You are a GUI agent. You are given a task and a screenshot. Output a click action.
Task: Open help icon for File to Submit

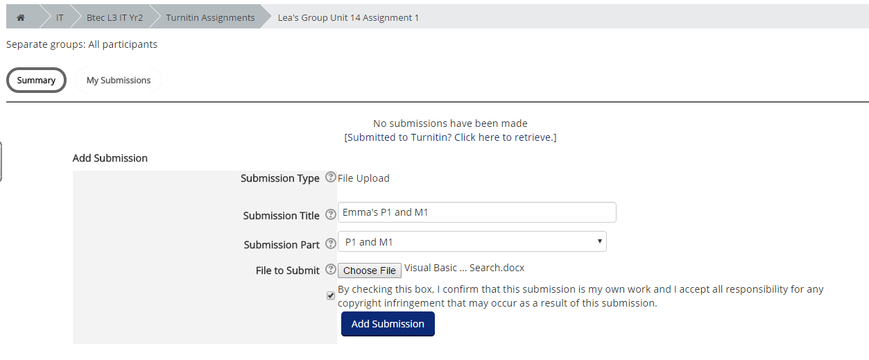(x=330, y=269)
